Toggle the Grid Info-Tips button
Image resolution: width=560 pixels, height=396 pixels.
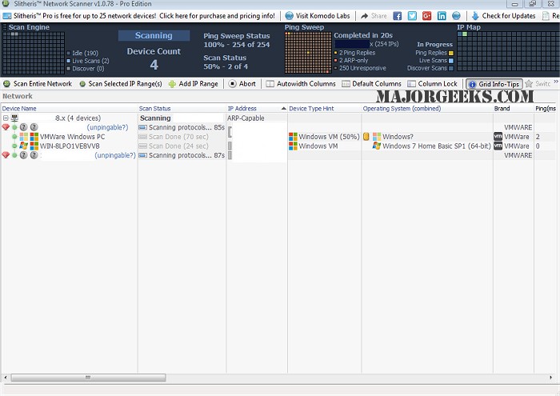coord(494,84)
